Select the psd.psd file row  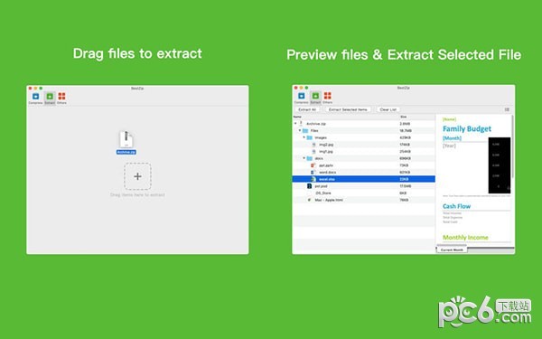364,185
